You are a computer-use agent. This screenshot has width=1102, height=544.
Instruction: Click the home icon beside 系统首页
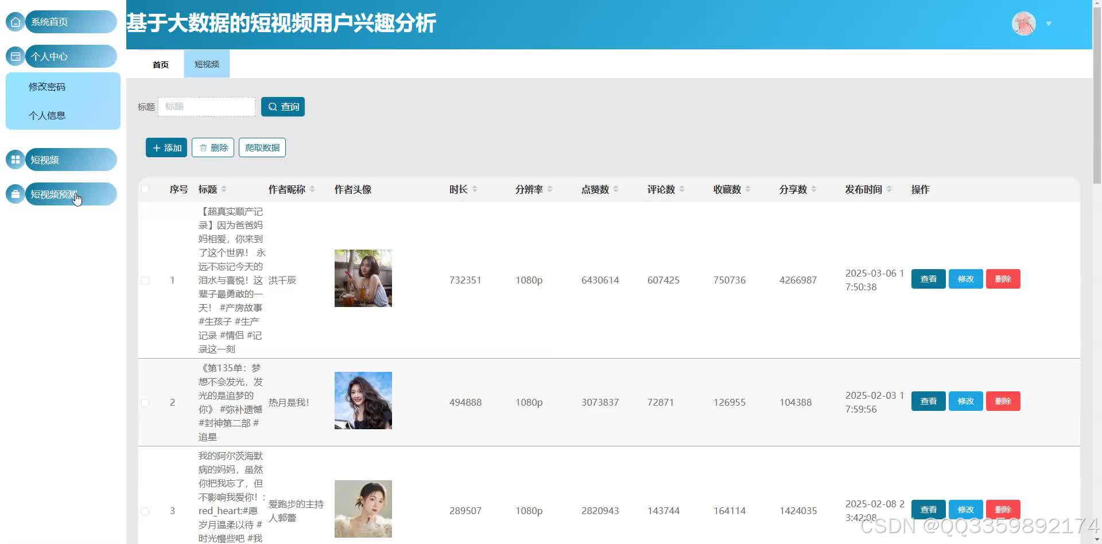15,22
